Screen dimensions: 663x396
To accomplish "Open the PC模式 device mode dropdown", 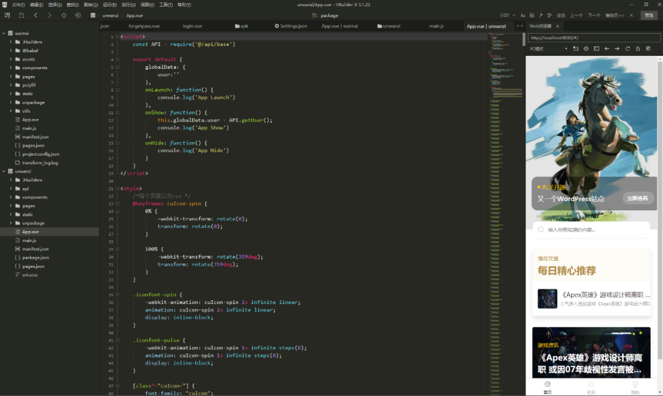I will coord(548,48).
